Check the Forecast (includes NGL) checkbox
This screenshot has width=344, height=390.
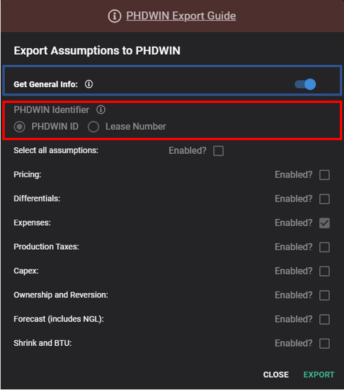pyautogui.click(x=325, y=319)
